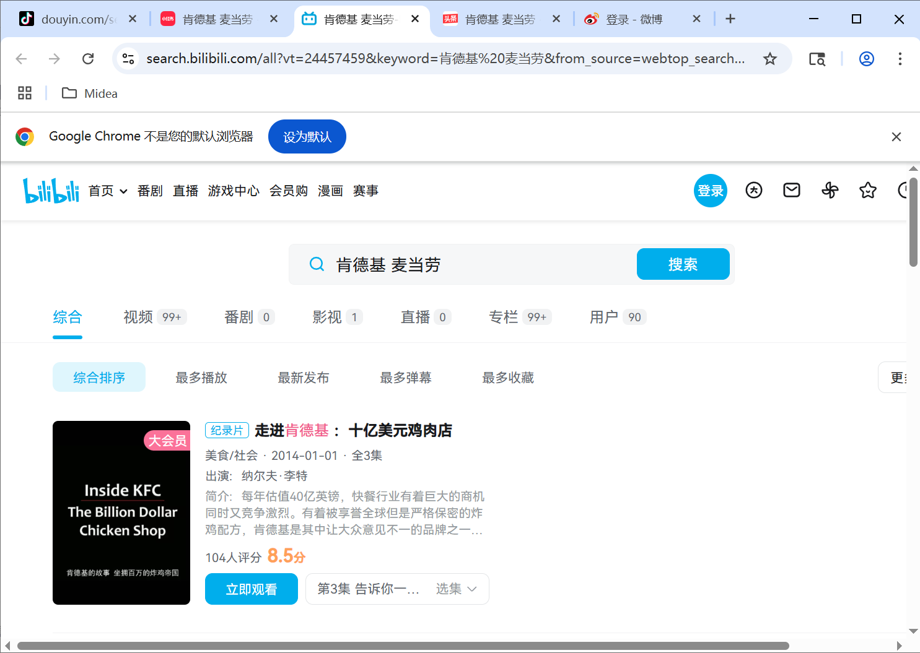Open the Chrome profile icon

[867, 59]
